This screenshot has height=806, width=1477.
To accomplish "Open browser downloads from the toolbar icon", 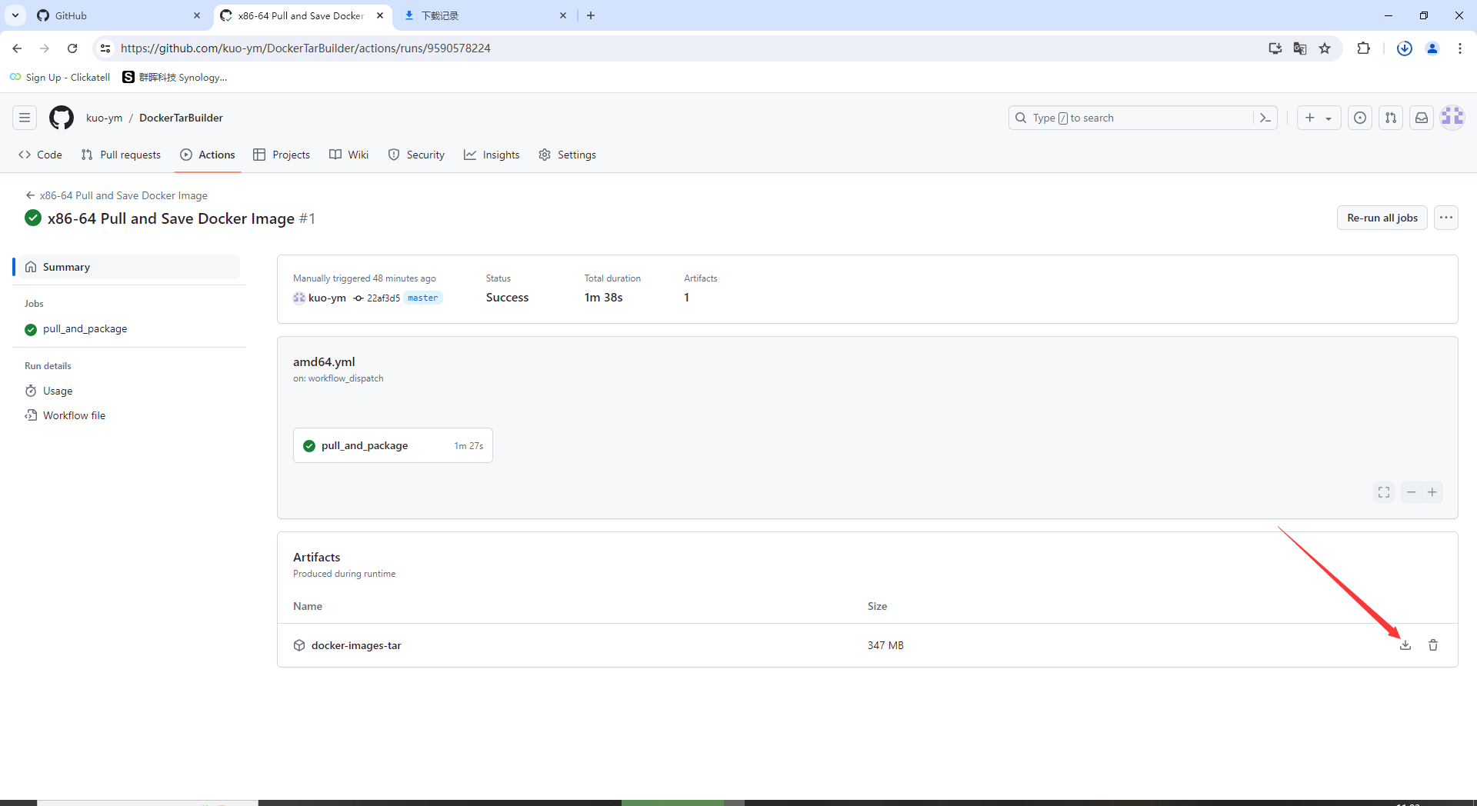I will tap(1405, 48).
